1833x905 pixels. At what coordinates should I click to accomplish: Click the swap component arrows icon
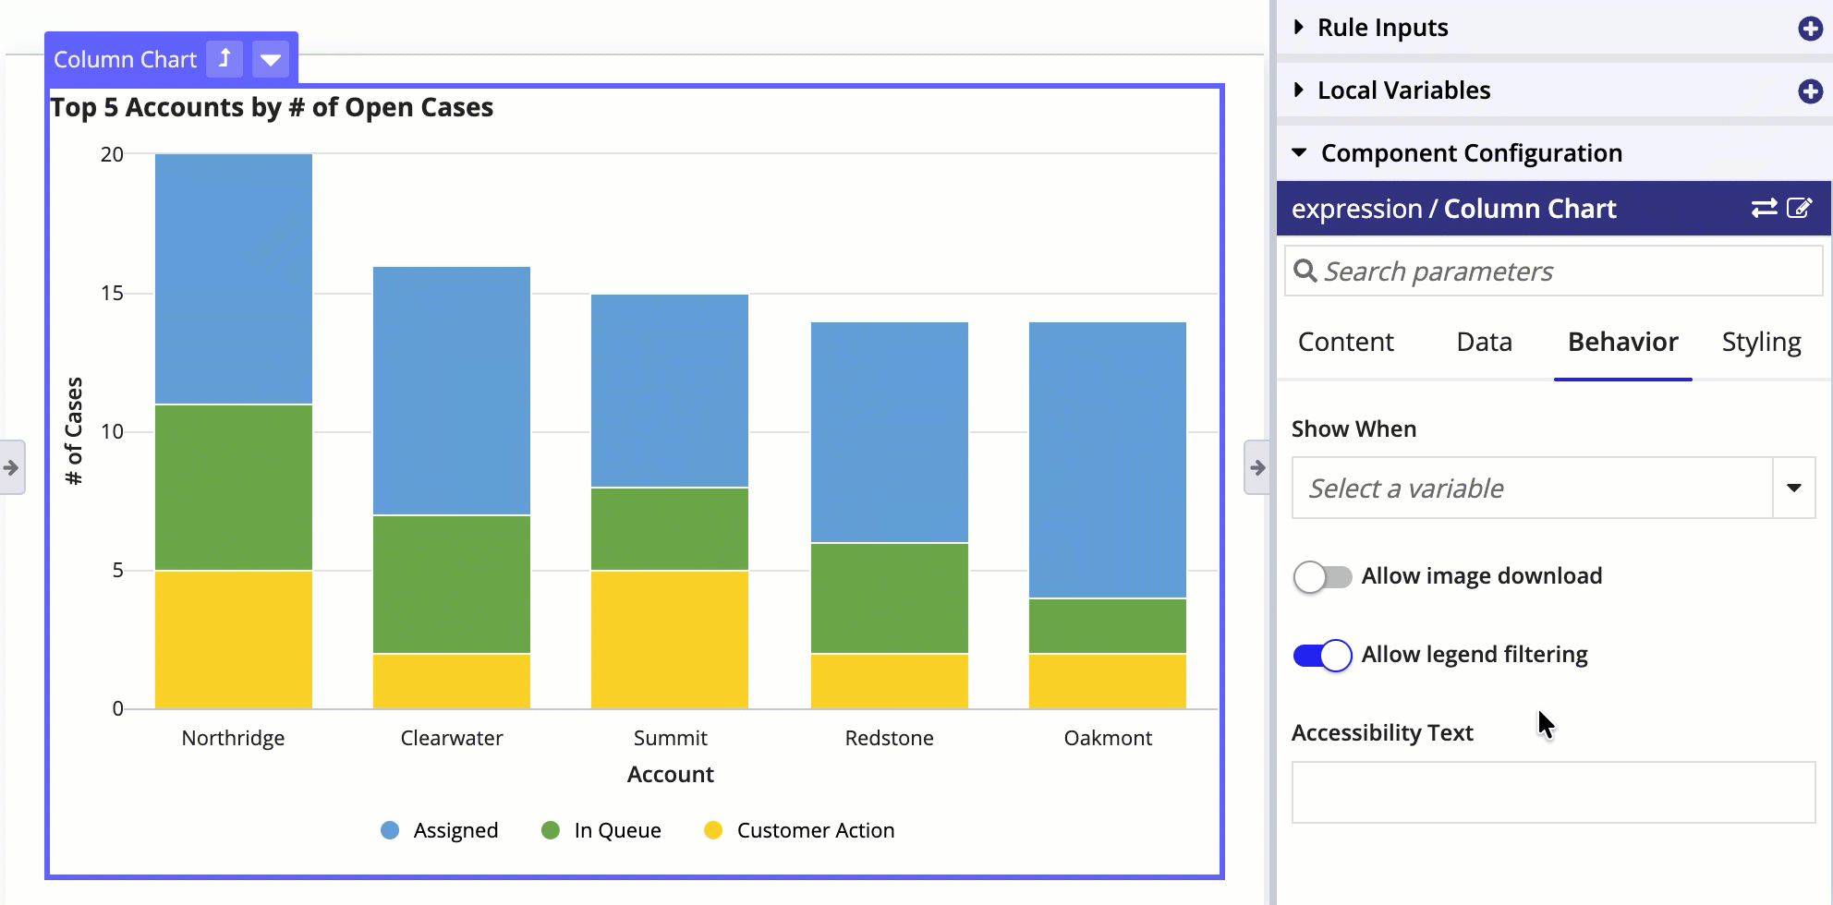1765,208
